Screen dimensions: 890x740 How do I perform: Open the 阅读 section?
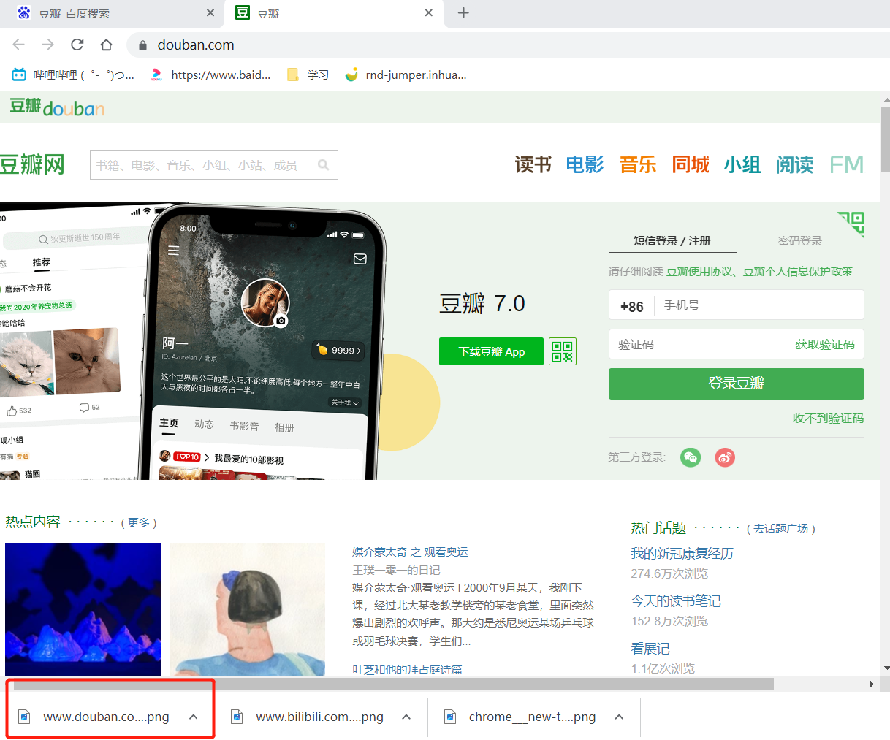794,164
